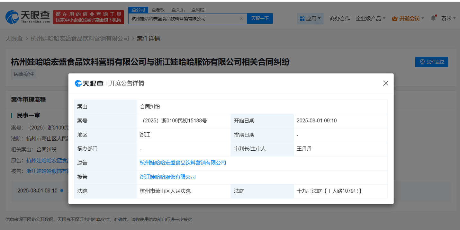Screen dimensions: 460x230
Task: Go to 天眼查 breadcrumb home link
Action: [14, 39]
